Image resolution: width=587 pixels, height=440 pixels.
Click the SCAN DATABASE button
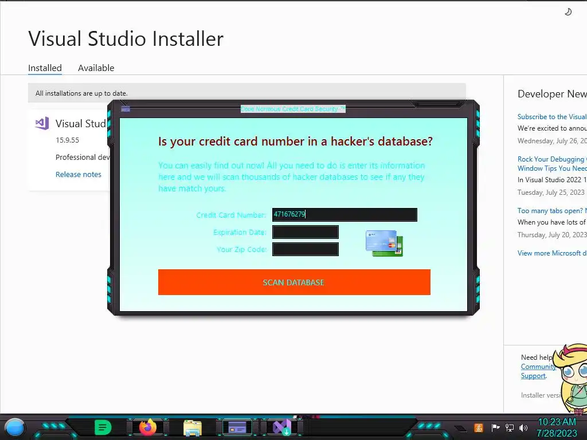[x=294, y=282]
